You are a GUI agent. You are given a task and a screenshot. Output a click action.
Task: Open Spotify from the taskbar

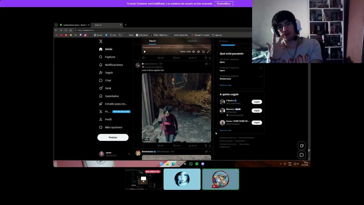click(x=197, y=164)
